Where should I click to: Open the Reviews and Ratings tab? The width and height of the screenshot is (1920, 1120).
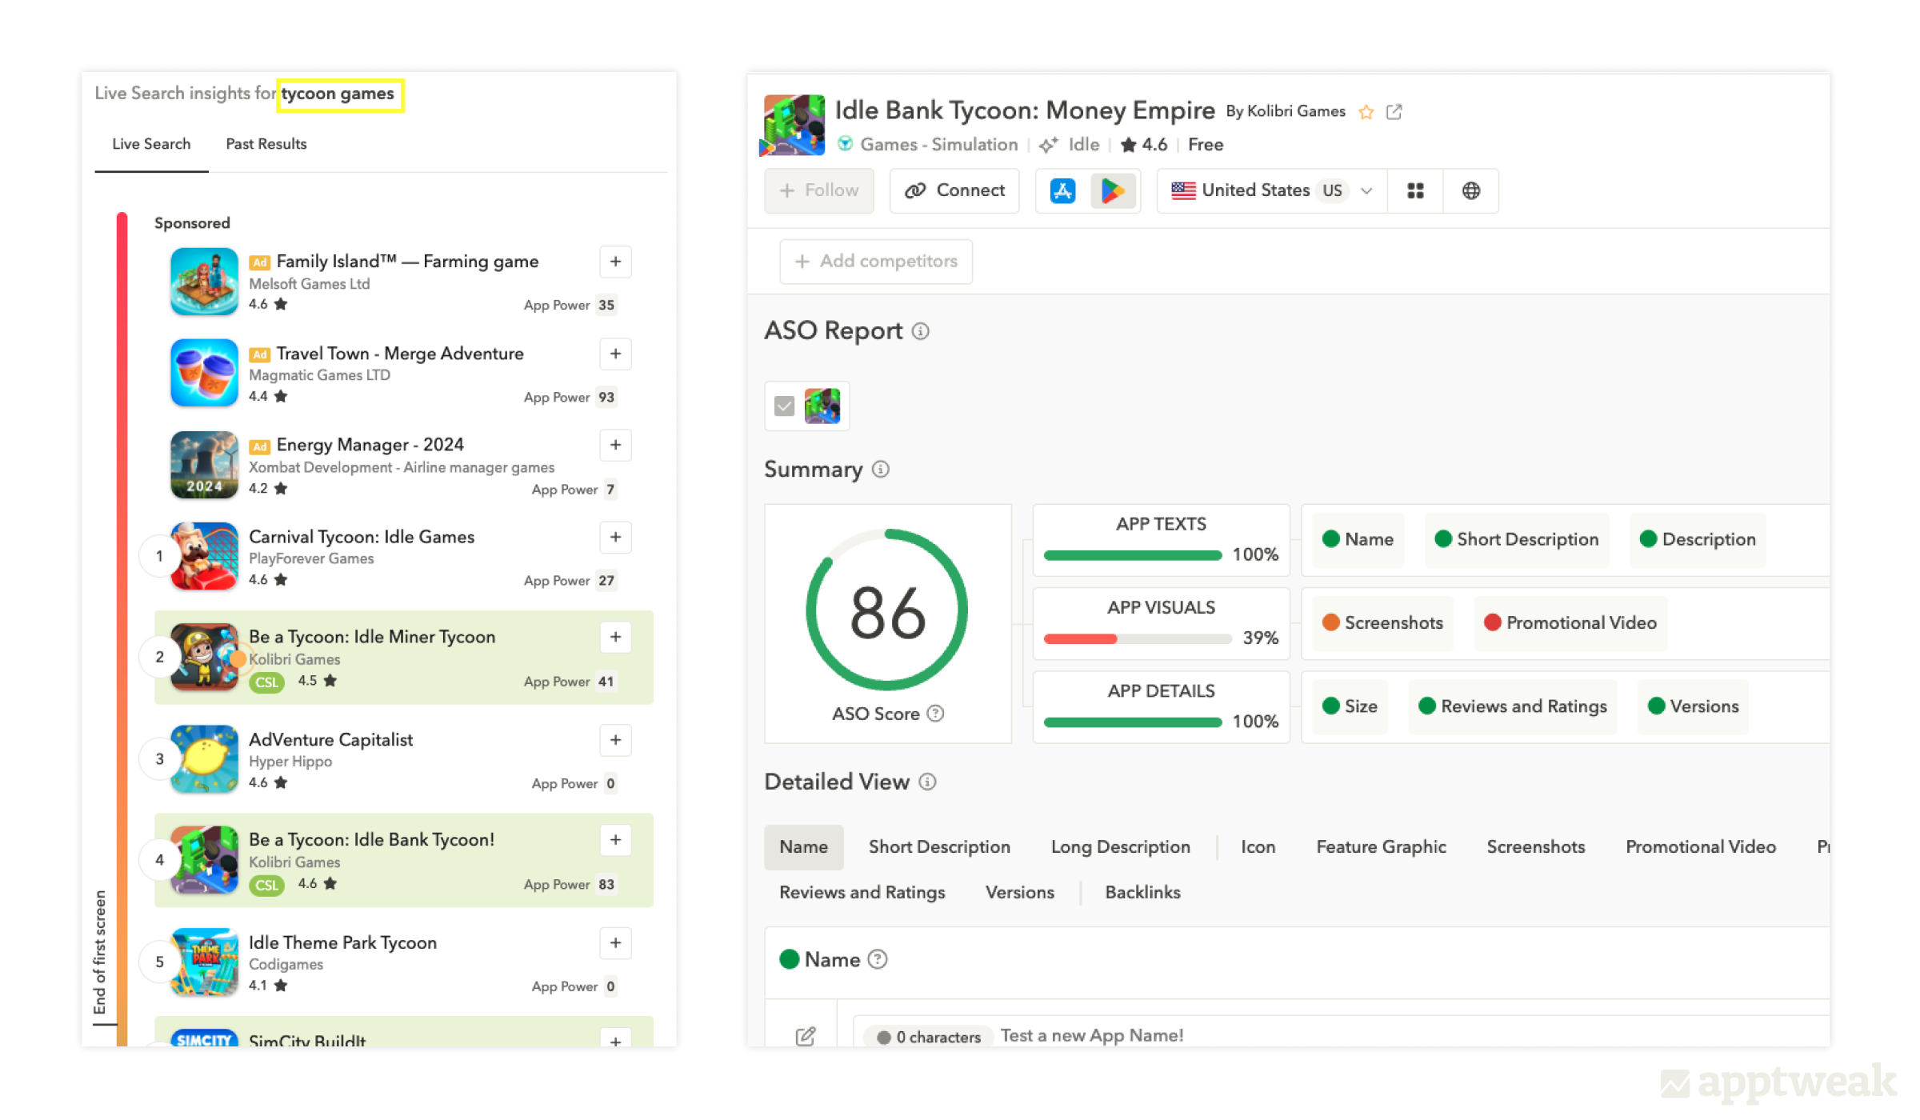862,893
